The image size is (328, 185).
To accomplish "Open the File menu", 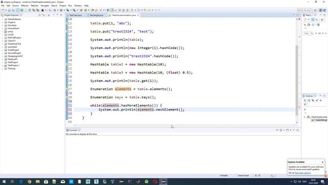I will point(3,6).
